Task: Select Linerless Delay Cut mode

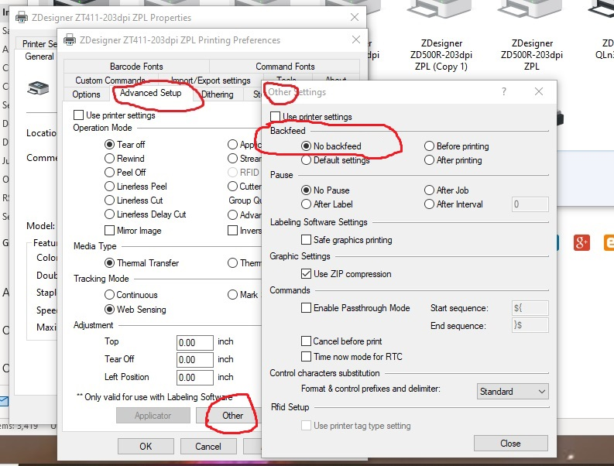Action: coord(109,214)
